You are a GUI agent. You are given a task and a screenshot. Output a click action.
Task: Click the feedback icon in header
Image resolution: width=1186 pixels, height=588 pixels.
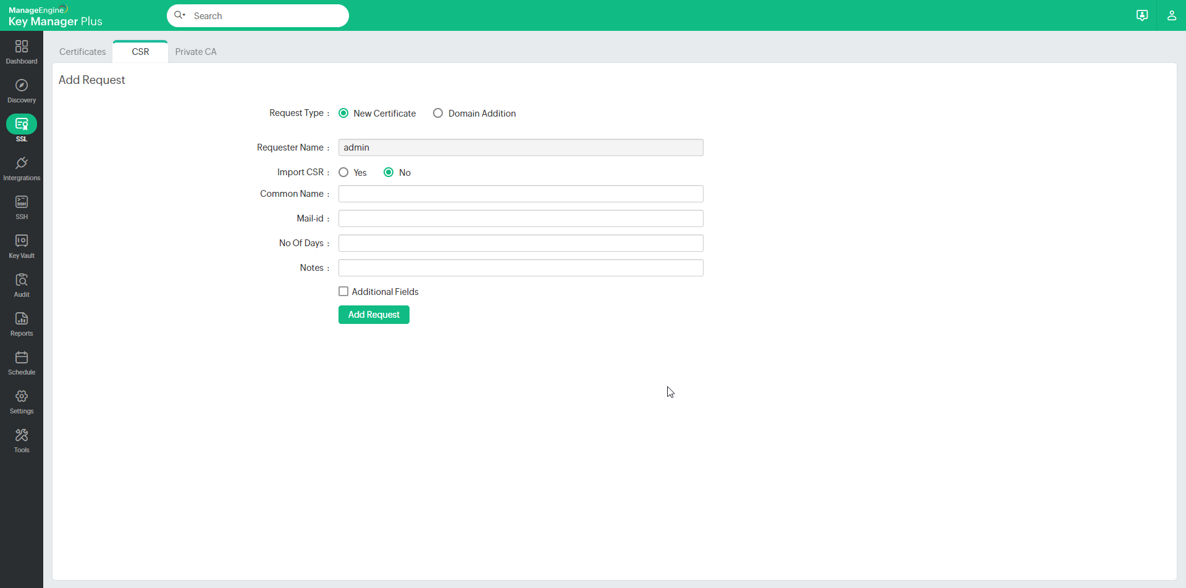(1142, 15)
